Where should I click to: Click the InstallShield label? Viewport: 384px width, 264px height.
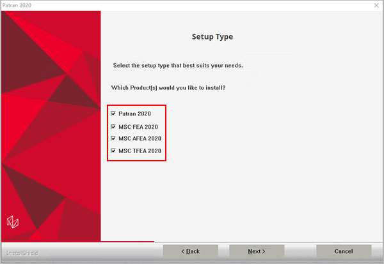point(22,253)
